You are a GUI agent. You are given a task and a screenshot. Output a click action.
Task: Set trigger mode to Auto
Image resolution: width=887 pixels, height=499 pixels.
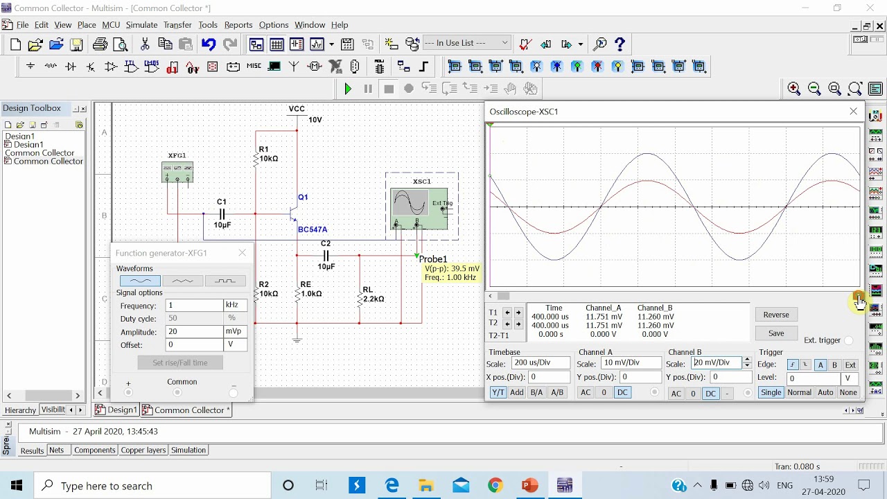tap(825, 392)
